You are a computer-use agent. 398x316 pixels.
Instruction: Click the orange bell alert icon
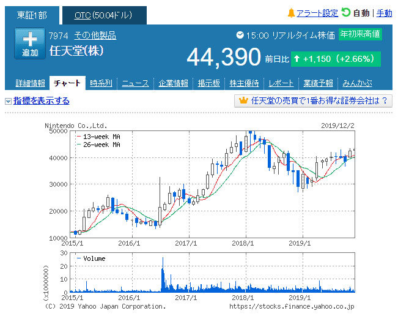[x=291, y=13]
